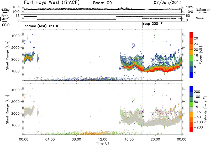Click the blue bottom of power colorbar
Image resolution: width=210 pixels, height=145 pixels.
point(191,75)
